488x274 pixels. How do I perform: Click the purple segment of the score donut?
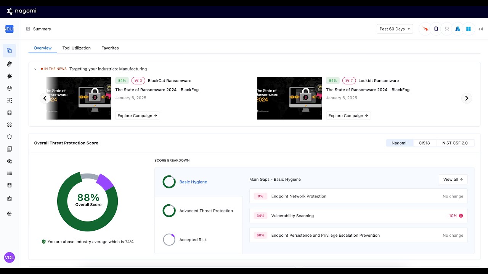click(x=104, y=182)
